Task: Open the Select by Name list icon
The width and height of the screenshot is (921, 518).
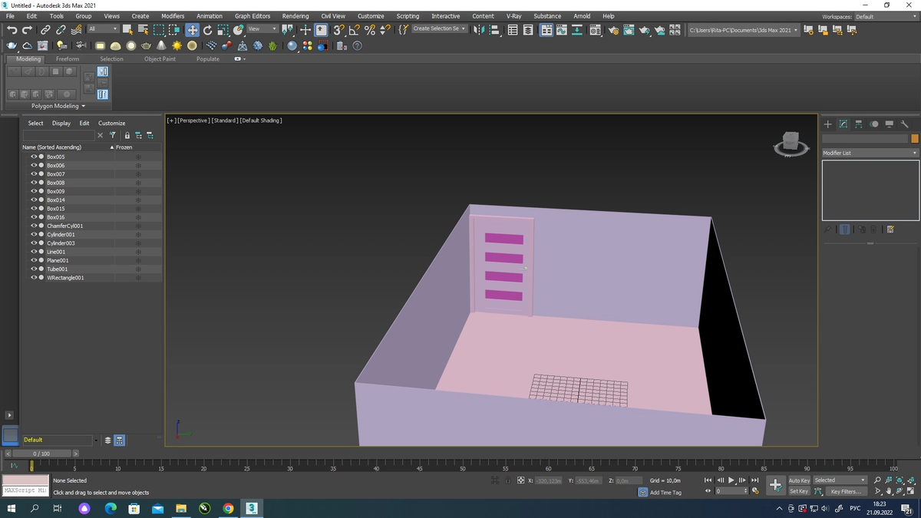Action: (142, 30)
